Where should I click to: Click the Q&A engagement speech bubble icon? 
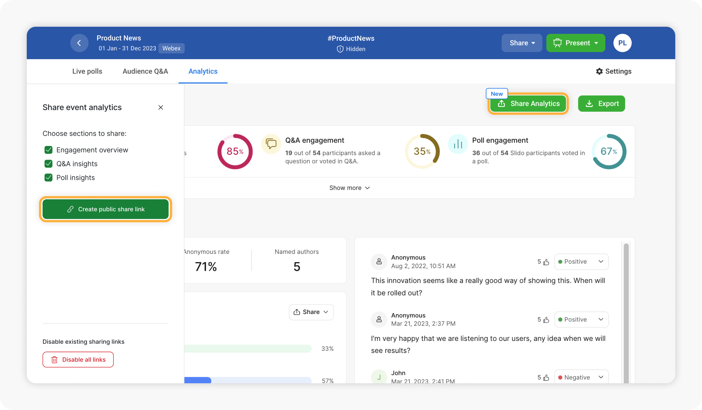[x=271, y=144]
